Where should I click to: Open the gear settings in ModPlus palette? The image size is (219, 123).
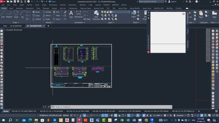(x=183, y=14)
